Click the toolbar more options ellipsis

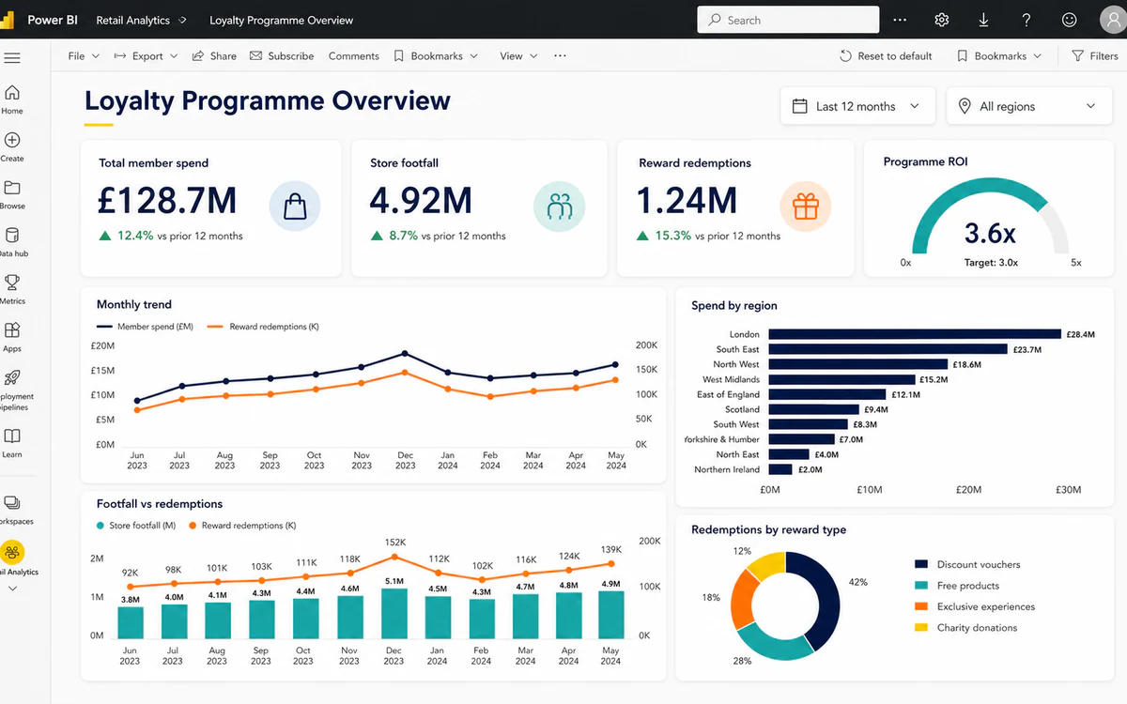[560, 56]
